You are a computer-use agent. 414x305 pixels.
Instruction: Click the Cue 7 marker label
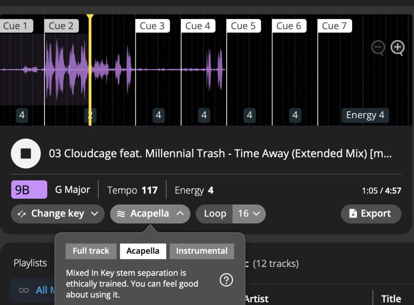tap(334, 26)
